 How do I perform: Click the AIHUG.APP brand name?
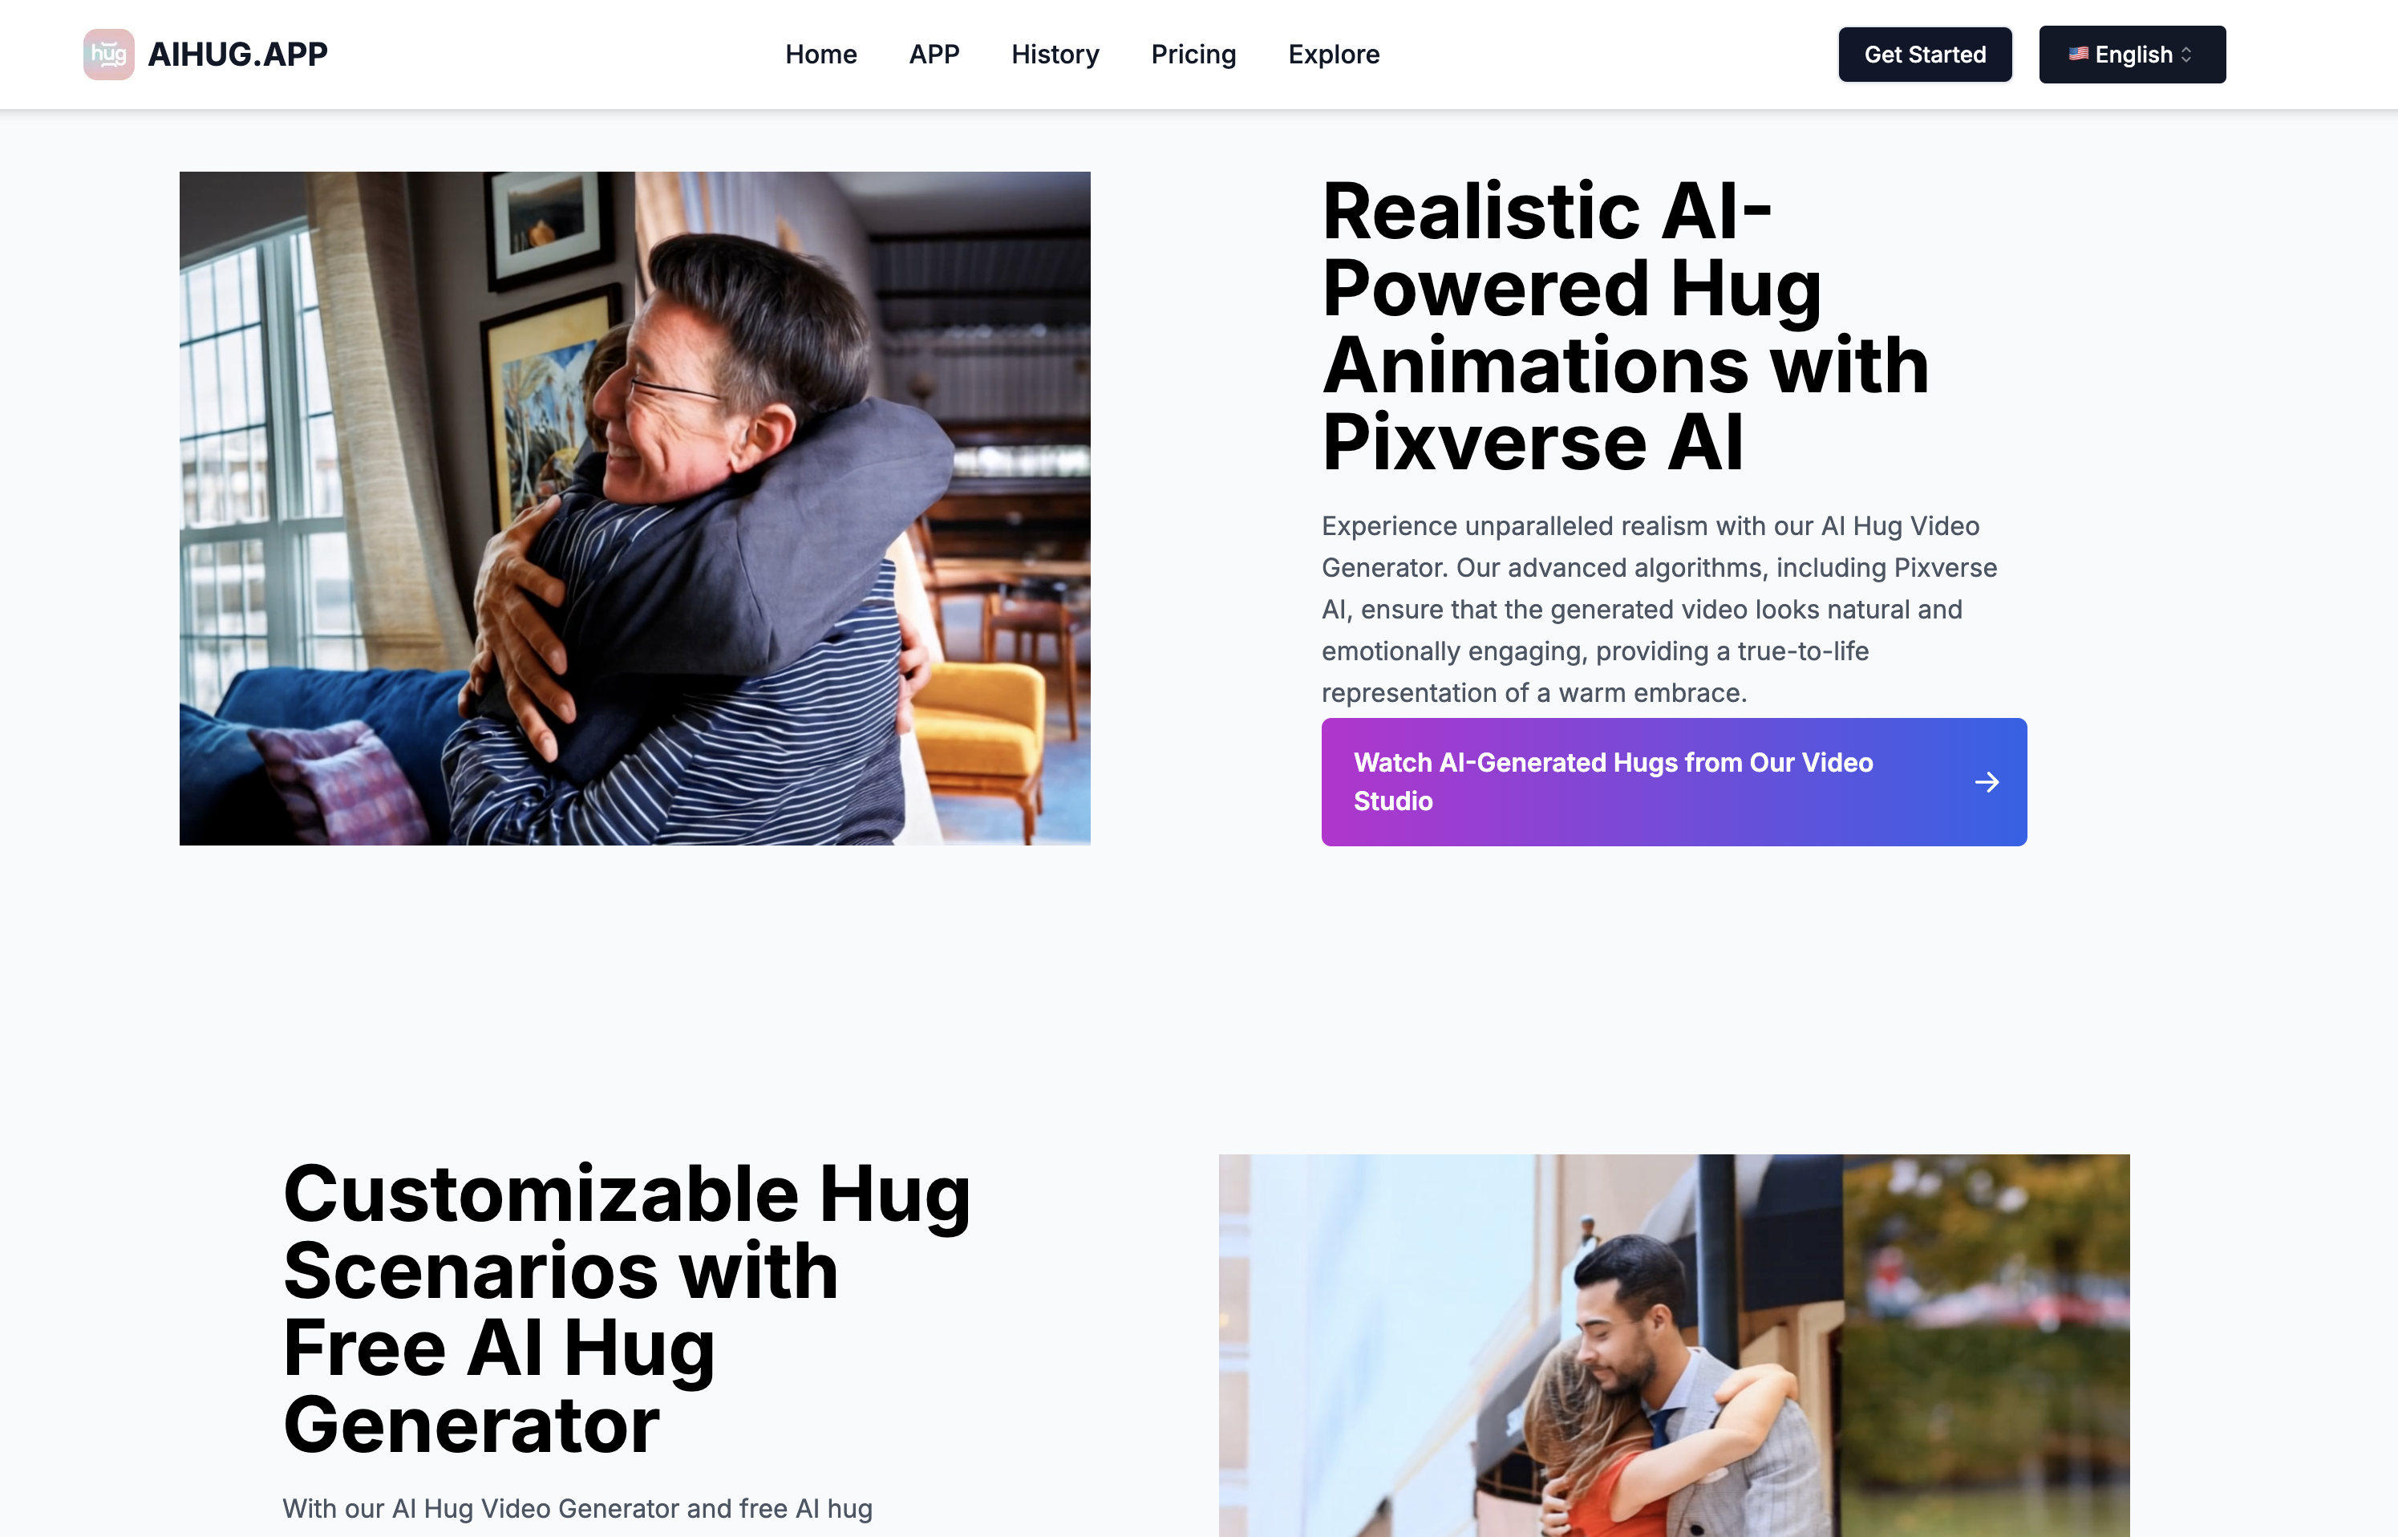[x=237, y=54]
